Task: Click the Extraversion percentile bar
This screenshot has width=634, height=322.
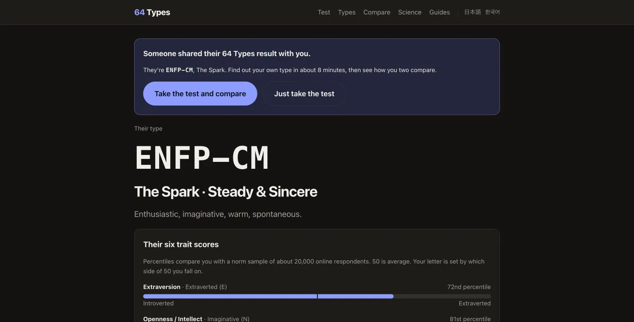Action: [x=317, y=297]
